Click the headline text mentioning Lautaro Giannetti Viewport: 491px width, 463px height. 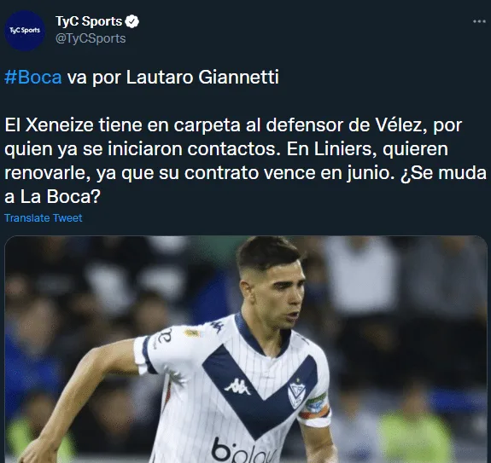tap(142, 77)
